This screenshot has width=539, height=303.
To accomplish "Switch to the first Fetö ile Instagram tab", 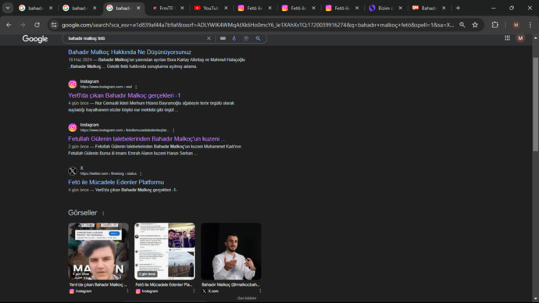I will click(x=255, y=8).
